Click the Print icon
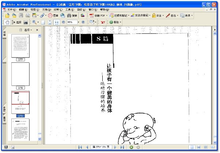Viewport: 220px width, 153px height. tap(27, 15)
